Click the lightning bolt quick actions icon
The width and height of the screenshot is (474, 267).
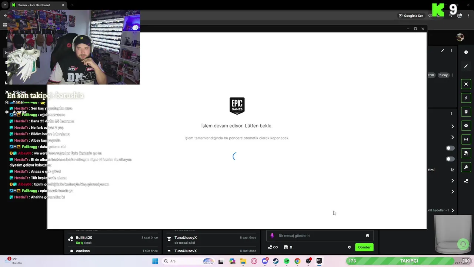466,98
